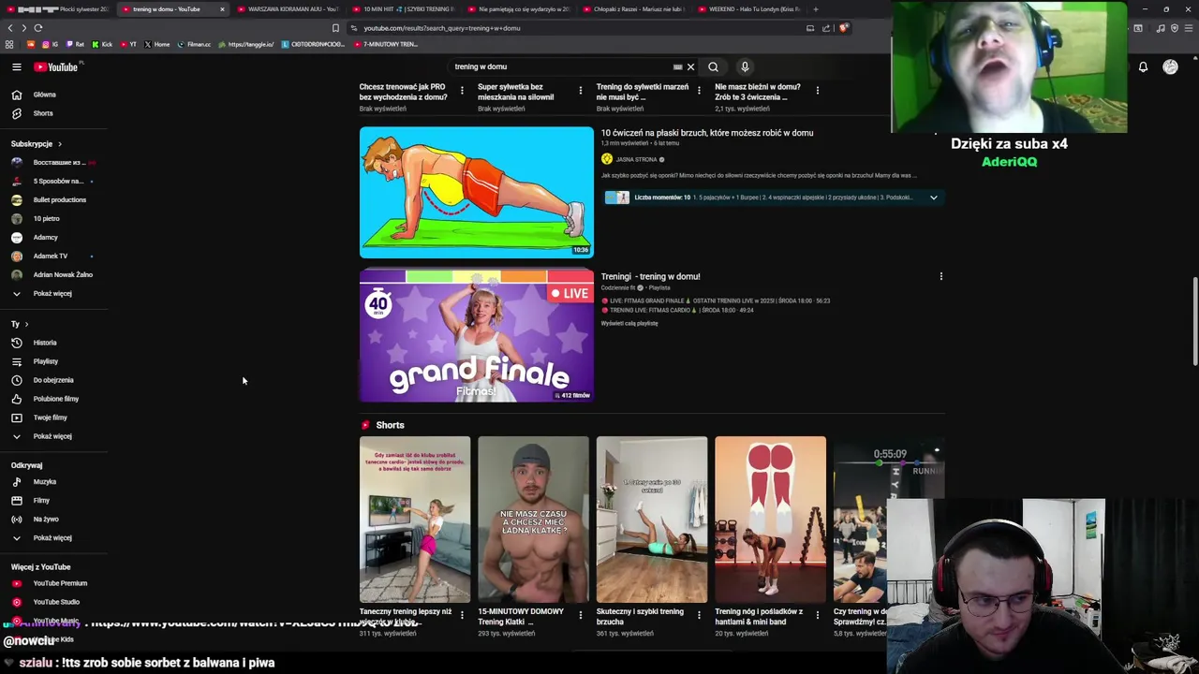The image size is (1199, 674).
Task: Open options for Skuteczny i szybki trening short
Action: click(699, 615)
